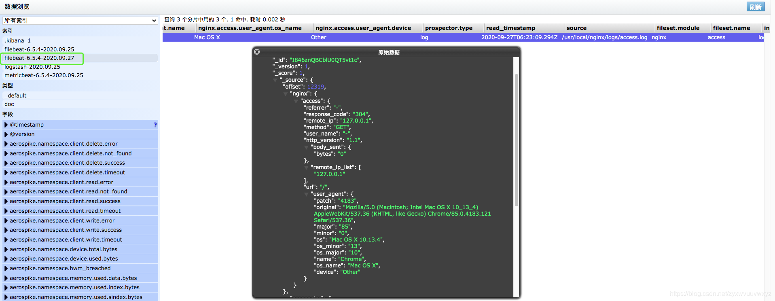The image size is (775, 301).
Task: Select the metricbeat-6.5.4-2020.09.25 index
Action: 80,75
